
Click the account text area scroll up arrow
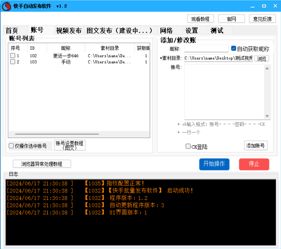coord(267,68)
